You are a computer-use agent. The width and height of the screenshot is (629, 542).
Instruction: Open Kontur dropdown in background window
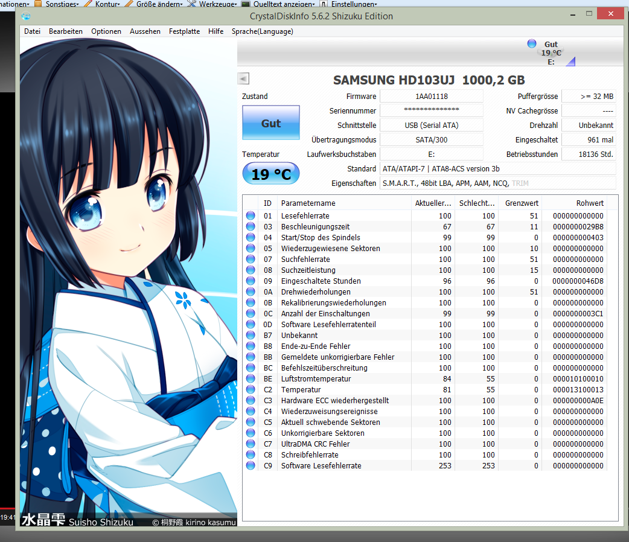[x=102, y=4]
